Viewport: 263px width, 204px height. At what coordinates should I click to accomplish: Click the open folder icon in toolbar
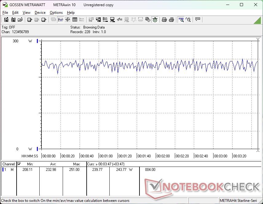point(20,20)
